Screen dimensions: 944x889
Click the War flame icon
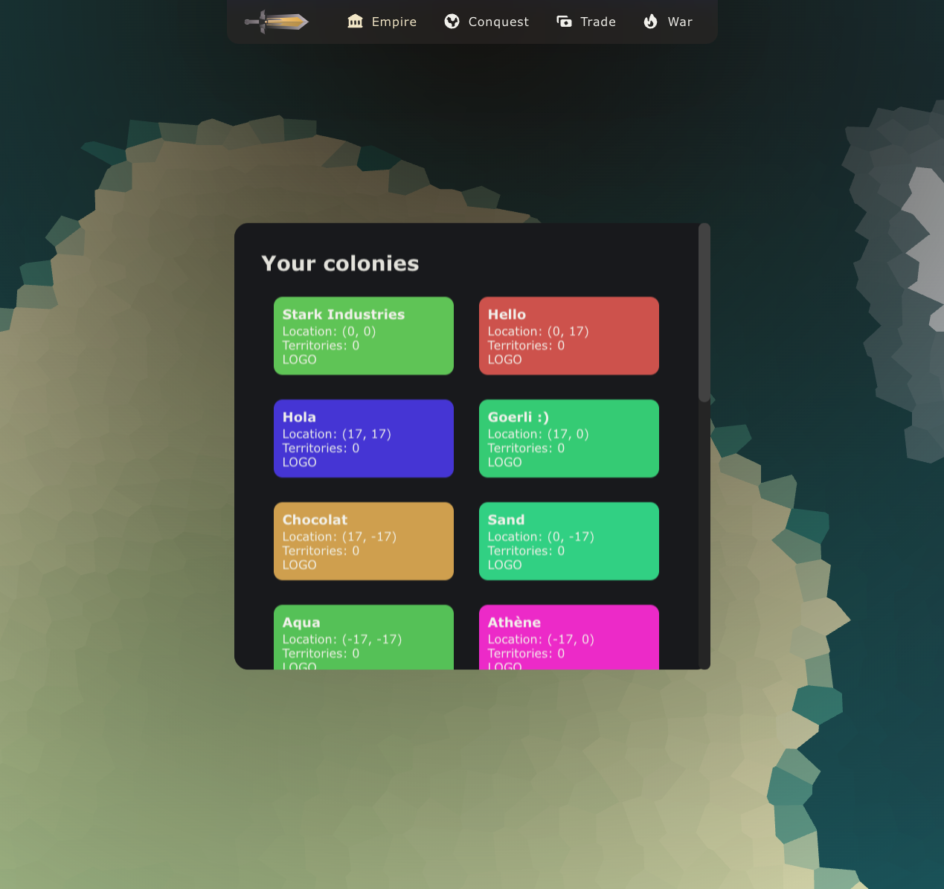tap(651, 22)
